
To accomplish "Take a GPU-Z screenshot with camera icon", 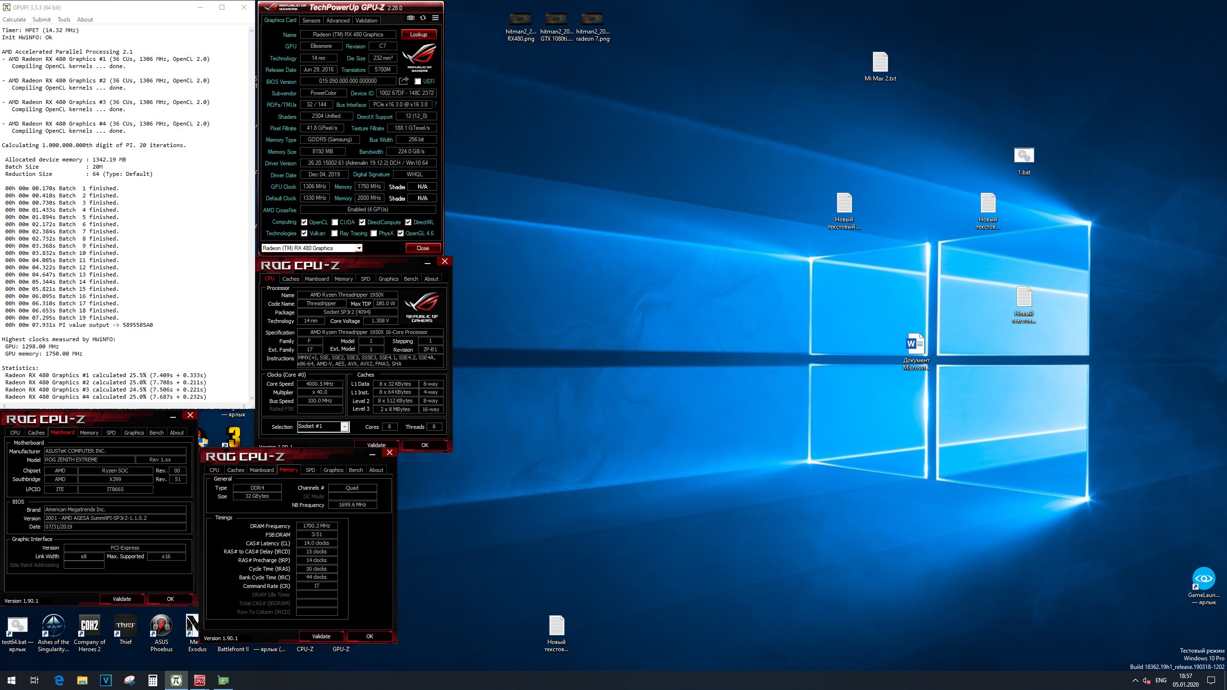I will click(411, 18).
